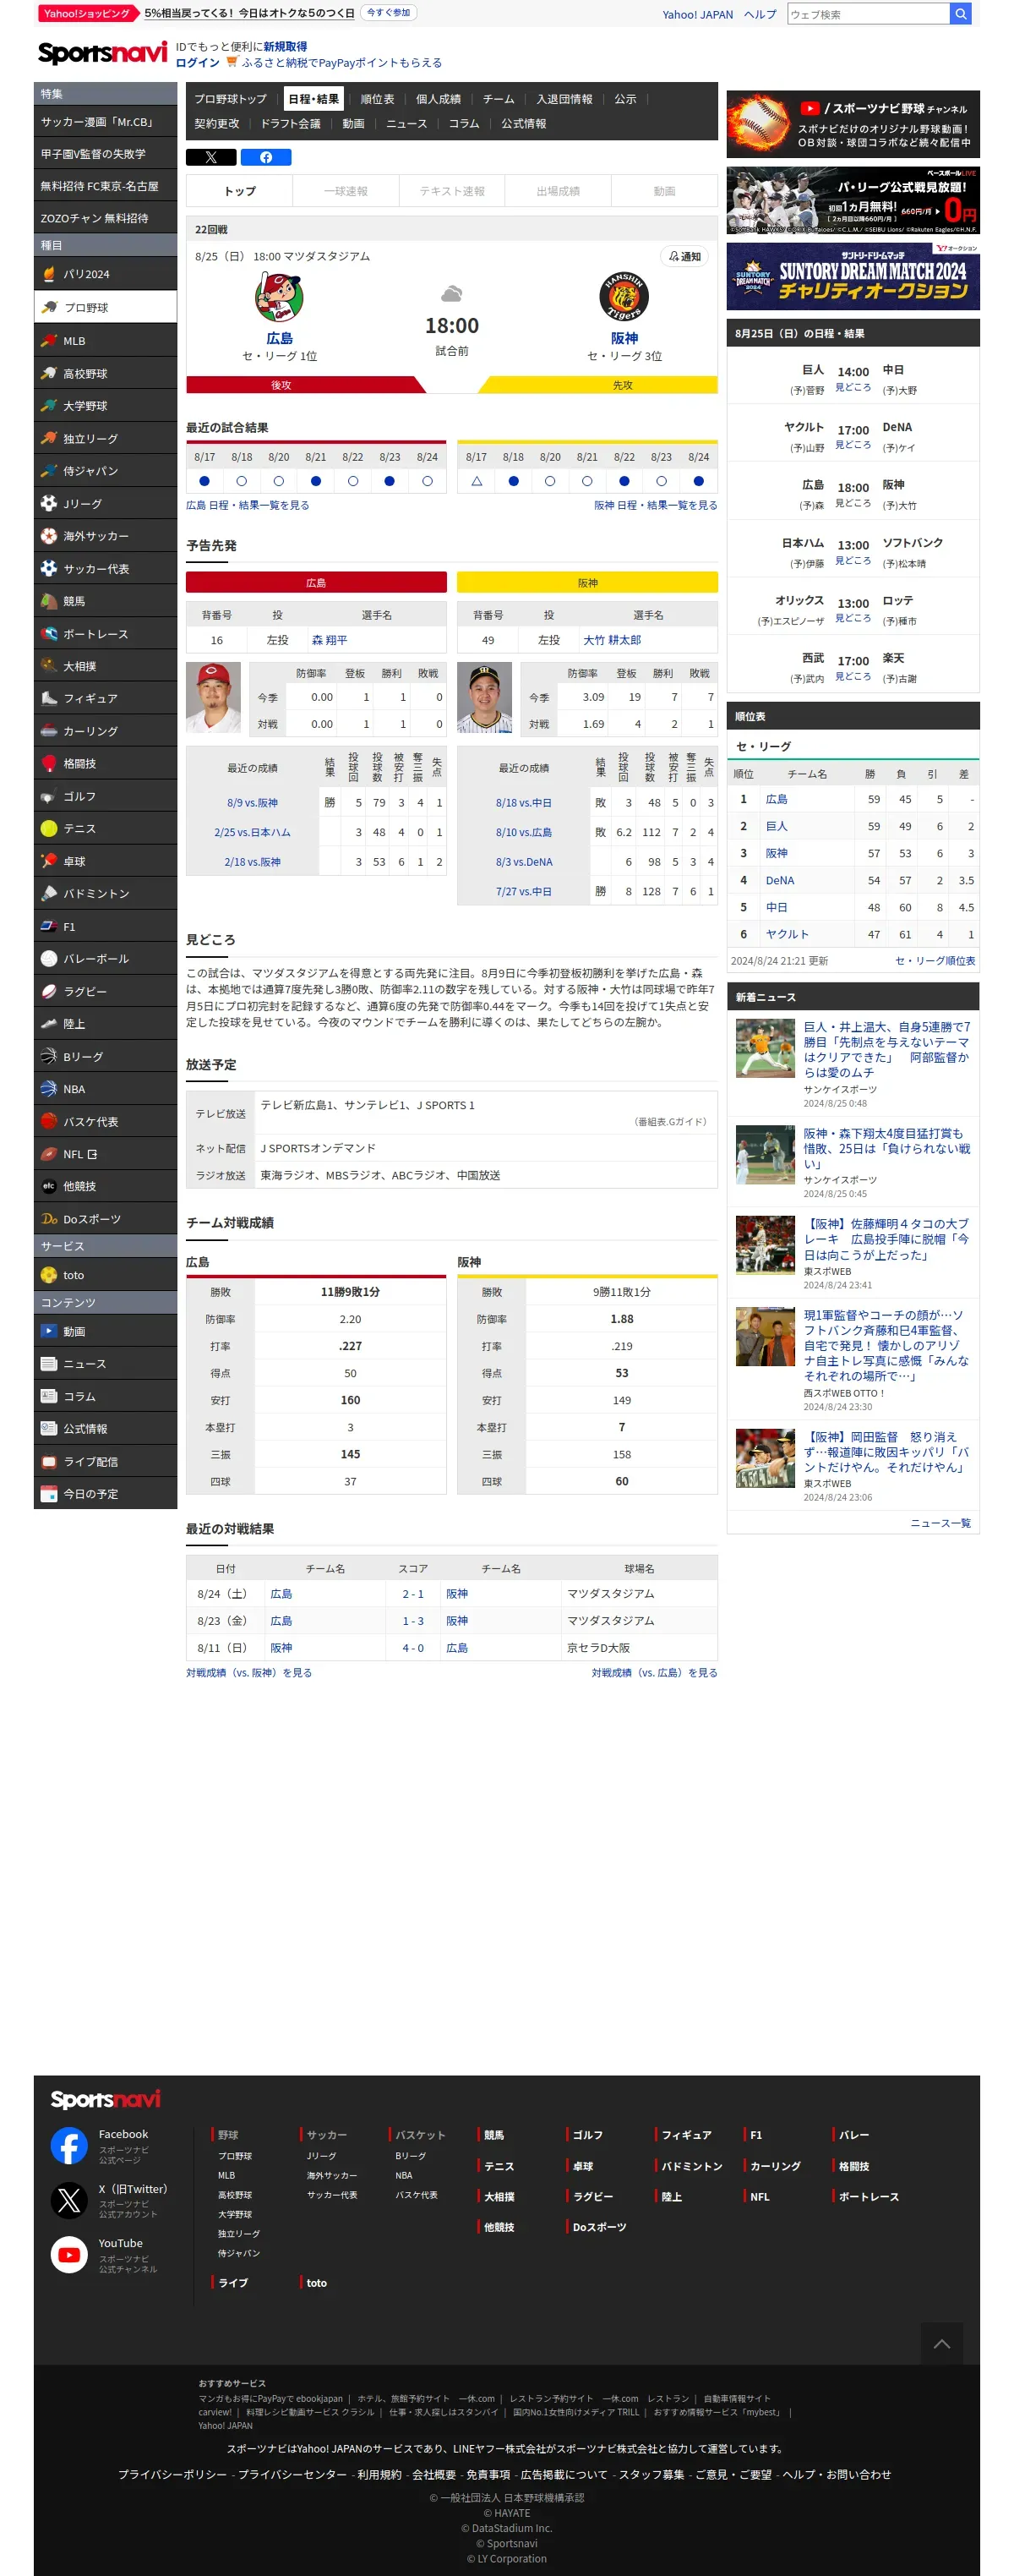Open 8/24 score 2 - 1 link

(412, 1594)
